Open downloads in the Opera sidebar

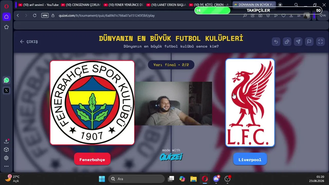(6, 141)
